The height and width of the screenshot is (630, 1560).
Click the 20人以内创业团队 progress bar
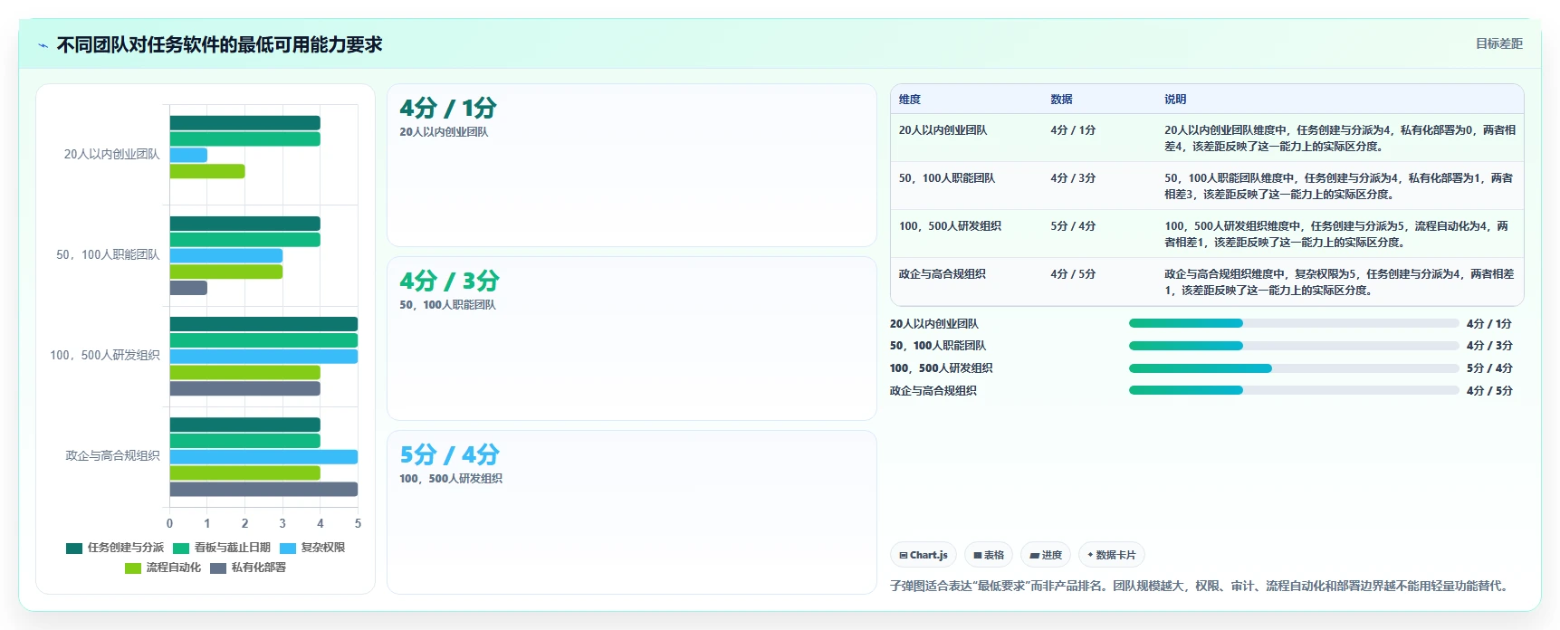pyautogui.click(x=1294, y=323)
